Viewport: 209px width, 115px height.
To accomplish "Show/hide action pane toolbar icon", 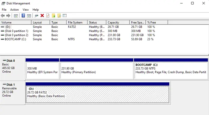I will click(29, 16).
